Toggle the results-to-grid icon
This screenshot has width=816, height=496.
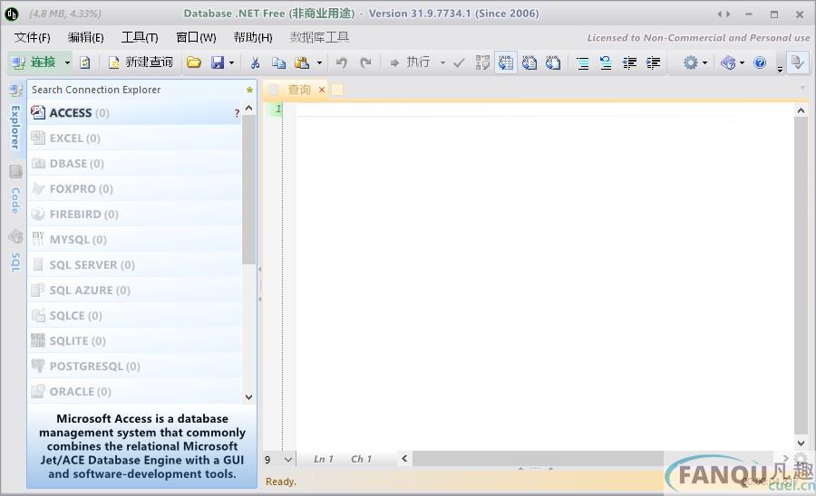tap(506, 62)
